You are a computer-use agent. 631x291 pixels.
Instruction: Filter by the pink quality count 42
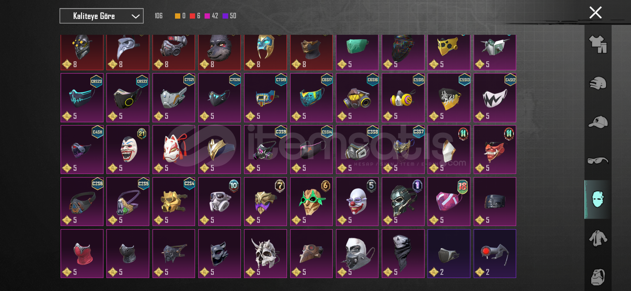coord(211,16)
